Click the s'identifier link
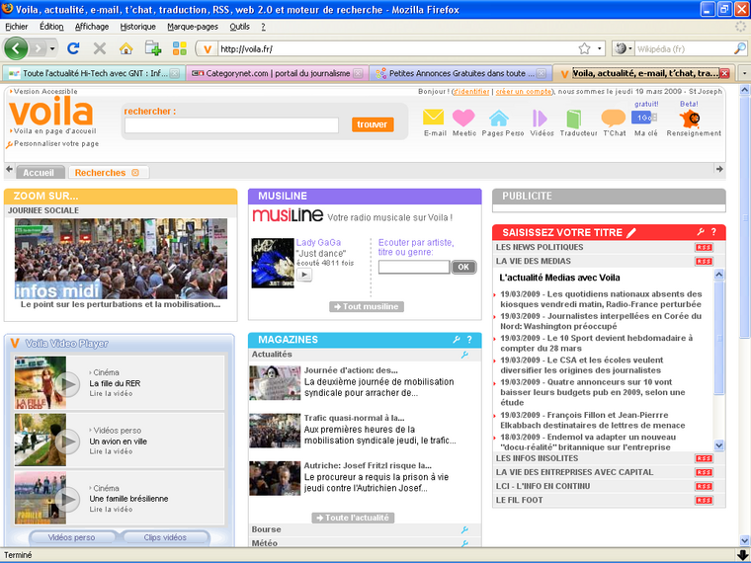751x563 pixels. point(471,92)
